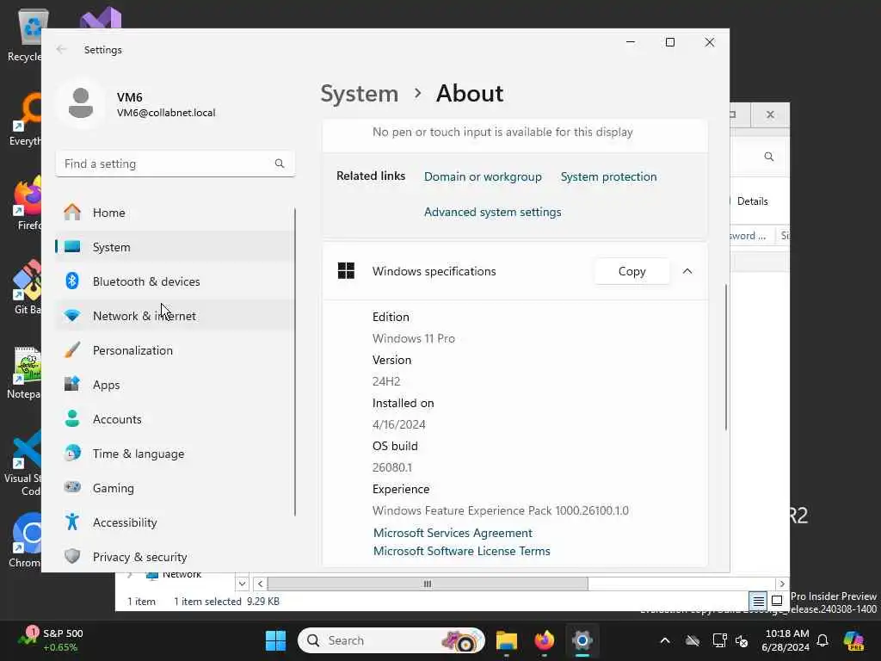881x661 pixels.
Task: Click the navigation pane scroll-down arrow in File Explorer
Action: click(242, 584)
